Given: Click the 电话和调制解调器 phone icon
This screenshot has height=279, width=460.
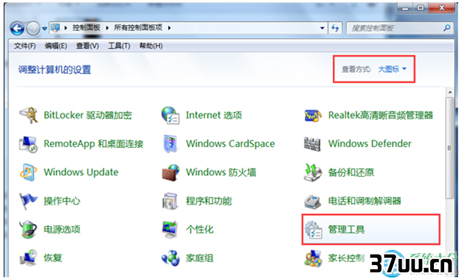Looking at the screenshot, I should pyautogui.click(x=313, y=201).
